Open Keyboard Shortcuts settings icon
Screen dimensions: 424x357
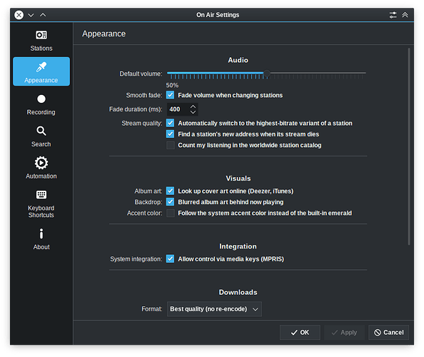(41, 194)
